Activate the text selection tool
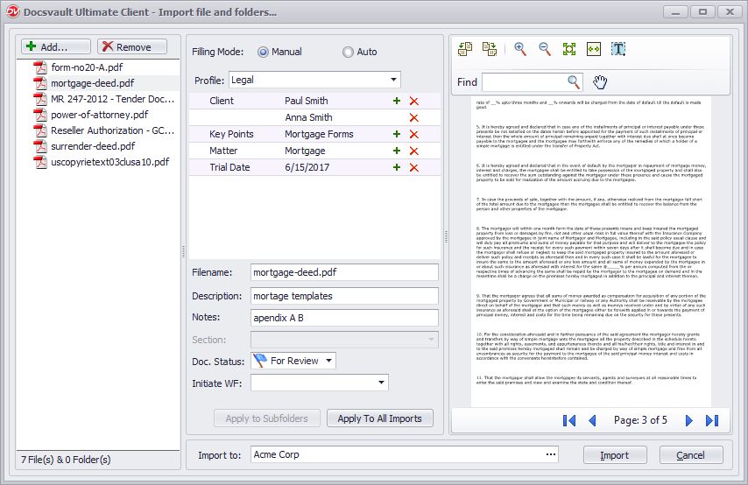This screenshot has width=748, height=485. [618, 49]
